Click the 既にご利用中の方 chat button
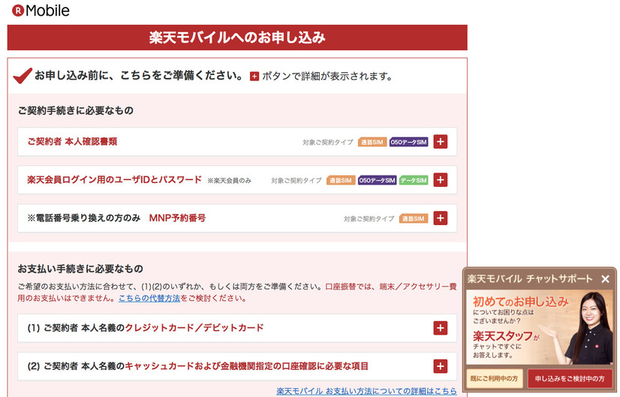The height and width of the screenshot is (397, 620). 494,378
